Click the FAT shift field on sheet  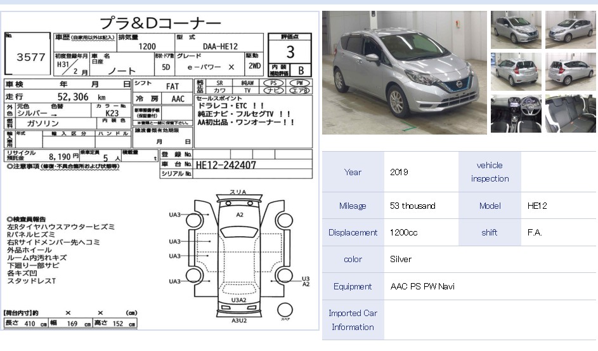point(172,86)
